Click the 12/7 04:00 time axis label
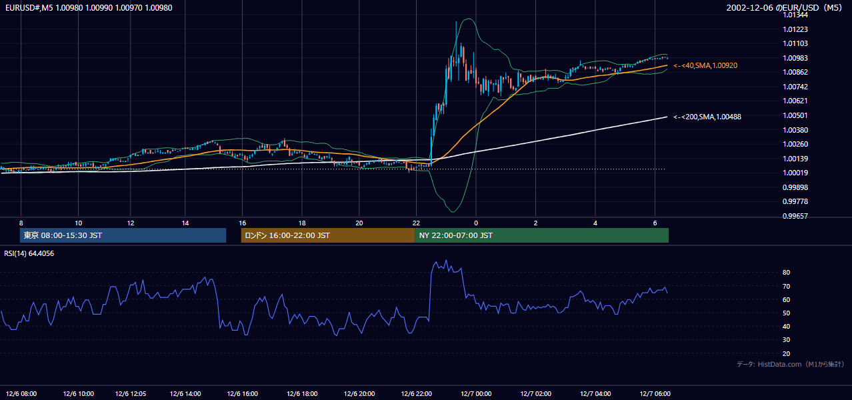852x400 pixels. click(594, 393)
